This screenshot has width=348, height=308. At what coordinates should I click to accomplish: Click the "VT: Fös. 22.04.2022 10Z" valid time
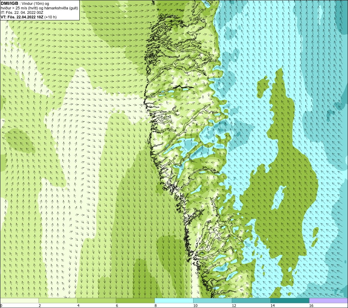22,17
